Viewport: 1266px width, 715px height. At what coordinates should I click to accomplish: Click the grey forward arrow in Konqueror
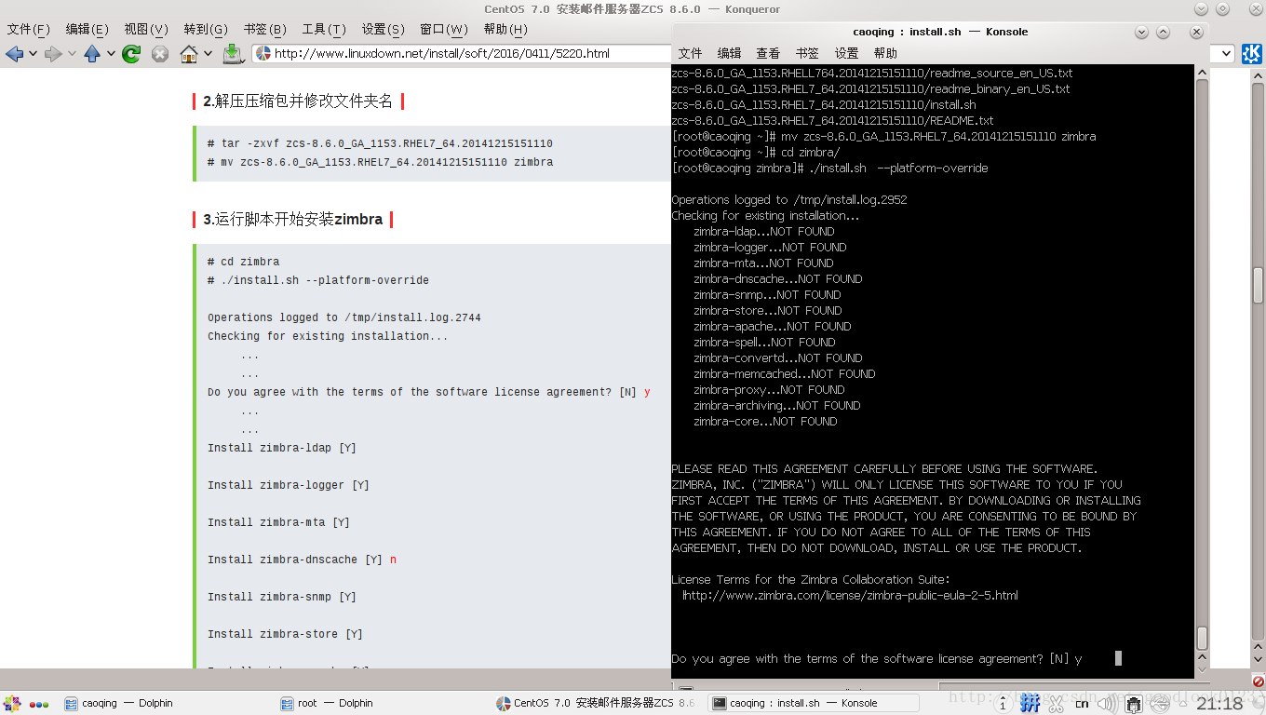53,53
